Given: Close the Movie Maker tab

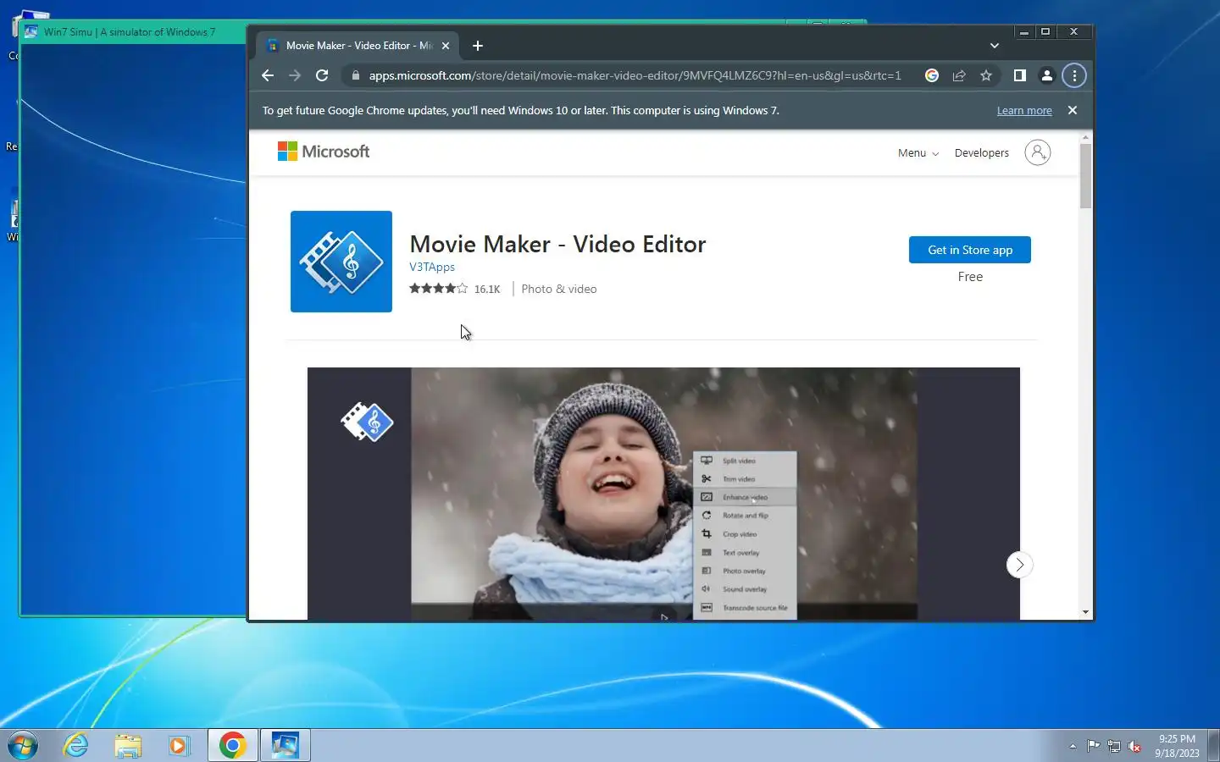Looking at the screenshot, I should pyautogui.click(x=446, y=46).
